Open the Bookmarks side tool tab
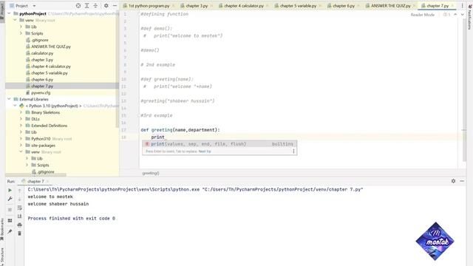The height and width of the screenshot is (266, 473). click(x=2, y=230)
